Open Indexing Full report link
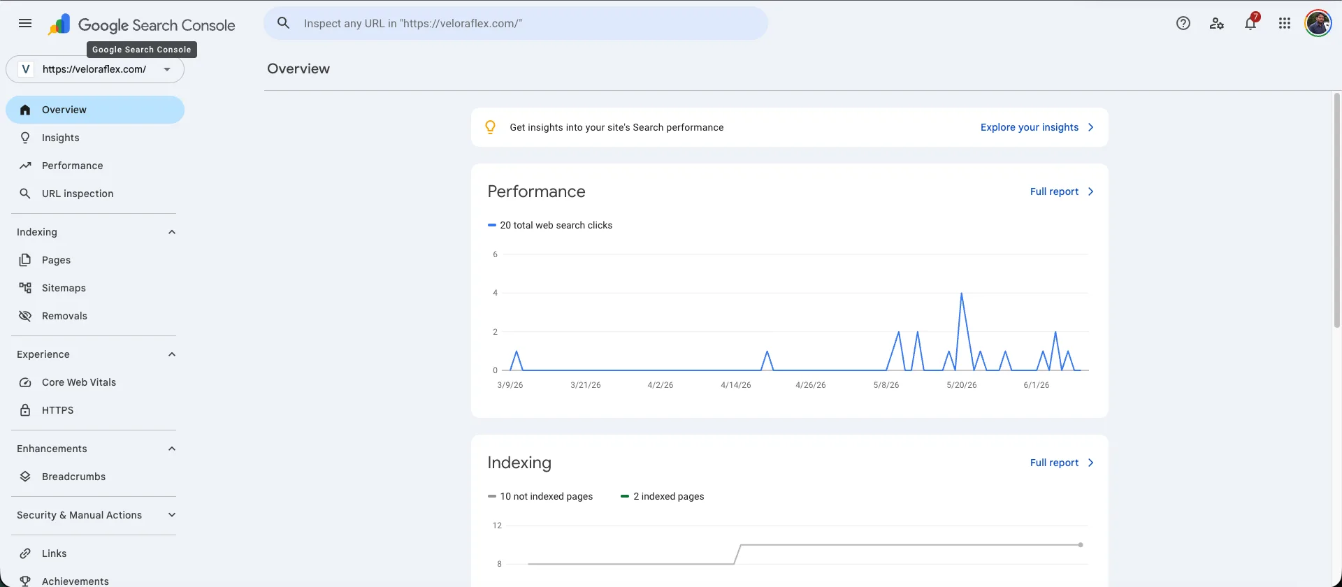1342x587 pixels. [x=1054, y=463]
